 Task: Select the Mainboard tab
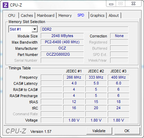coord(46,15)
